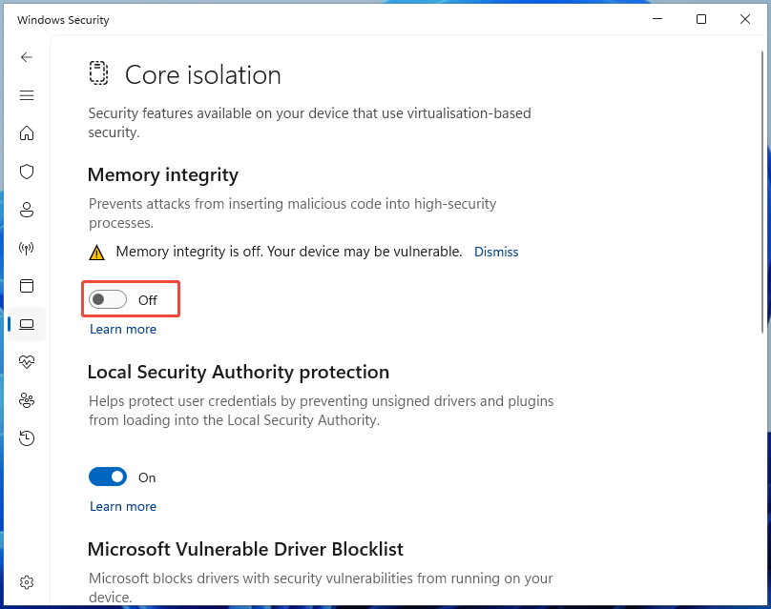
Task: Click Learn more under Memory integrity
Action: click(x=122, y=329)
